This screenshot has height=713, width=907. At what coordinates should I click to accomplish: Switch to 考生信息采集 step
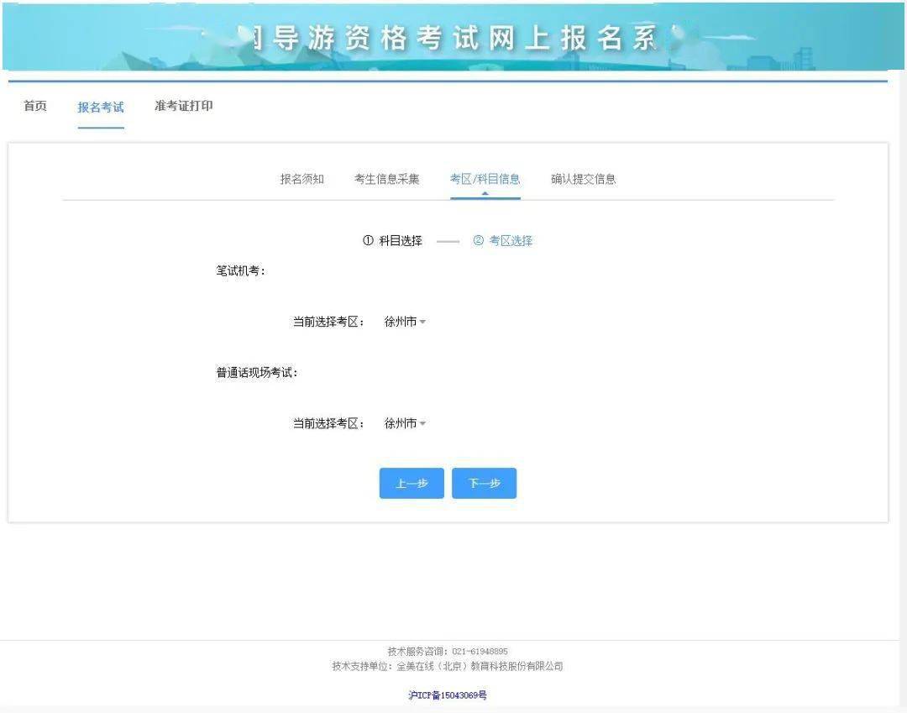387,179
